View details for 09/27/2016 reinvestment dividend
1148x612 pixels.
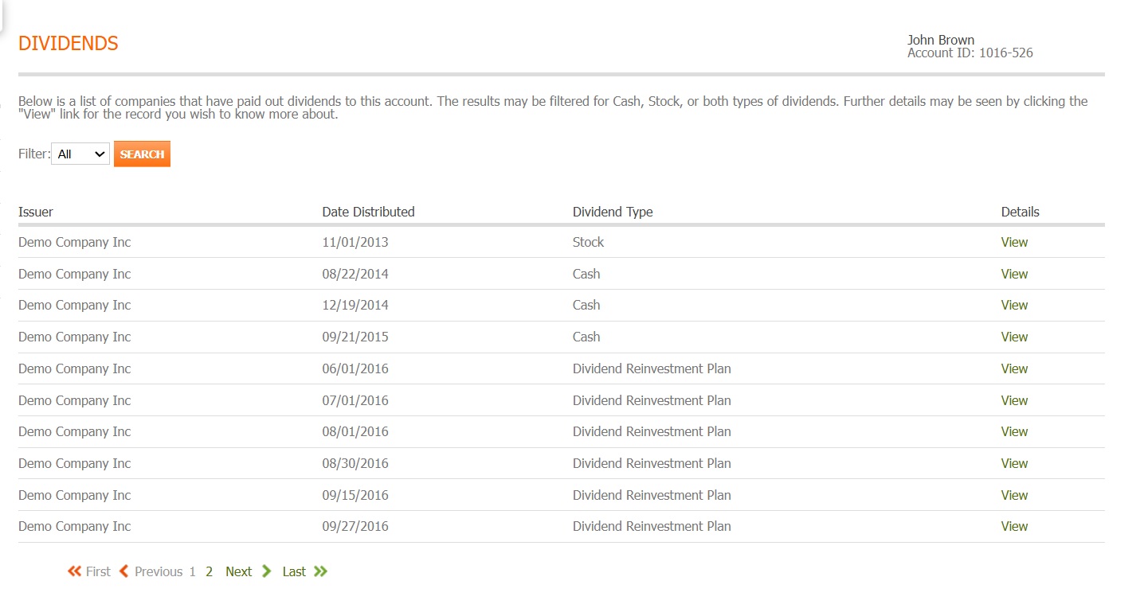point(1014,526)
